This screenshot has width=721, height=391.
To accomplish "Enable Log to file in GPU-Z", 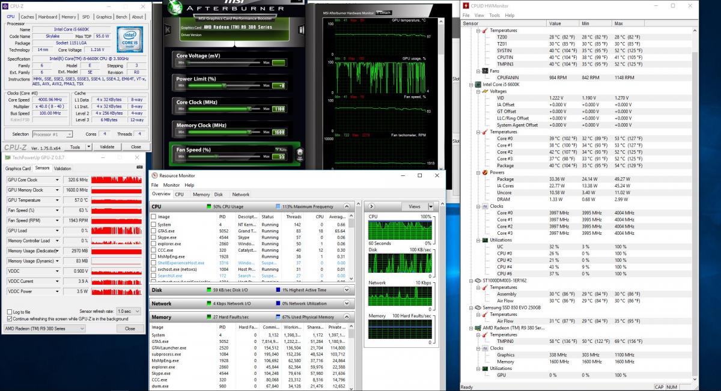I will tap(9, 312).
